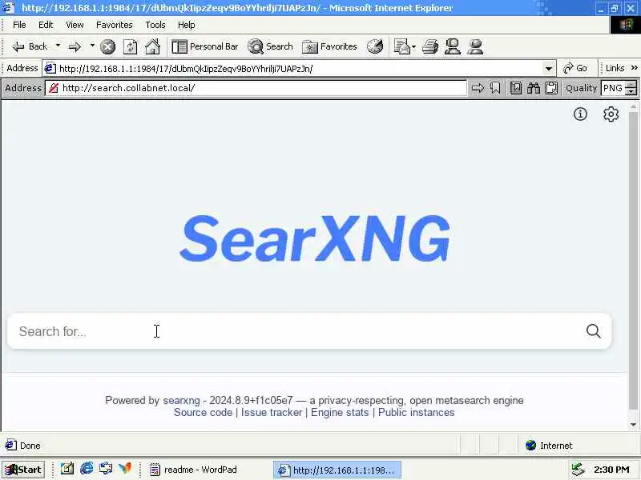Viewport: 641px width, 480px height.
Task: Open the View menu
Action: click(x=75, y=25)
